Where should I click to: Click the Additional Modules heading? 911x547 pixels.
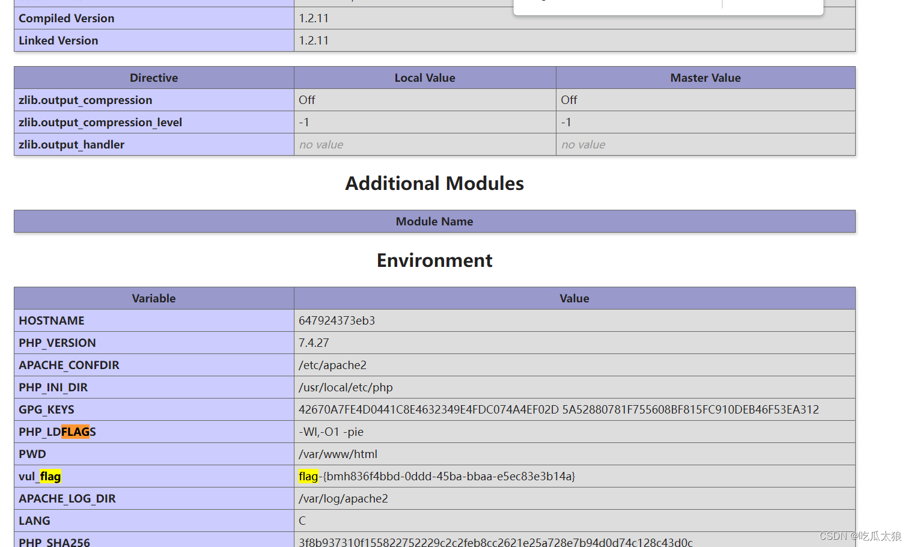pyautogui.click(x=434, y=183)
